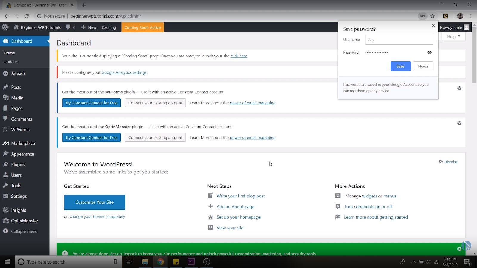Open the OptinMonster menu

pos(25,221)
